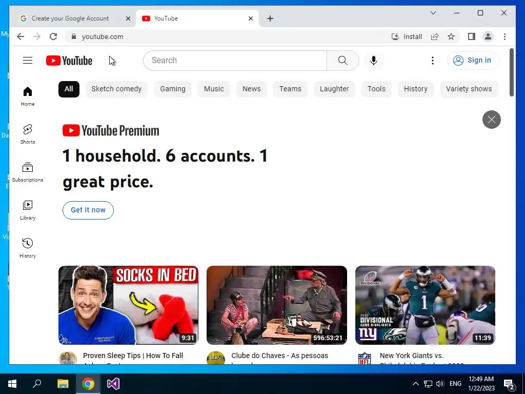
Task: Open a new Chrome tab
Action: point(270,18)
